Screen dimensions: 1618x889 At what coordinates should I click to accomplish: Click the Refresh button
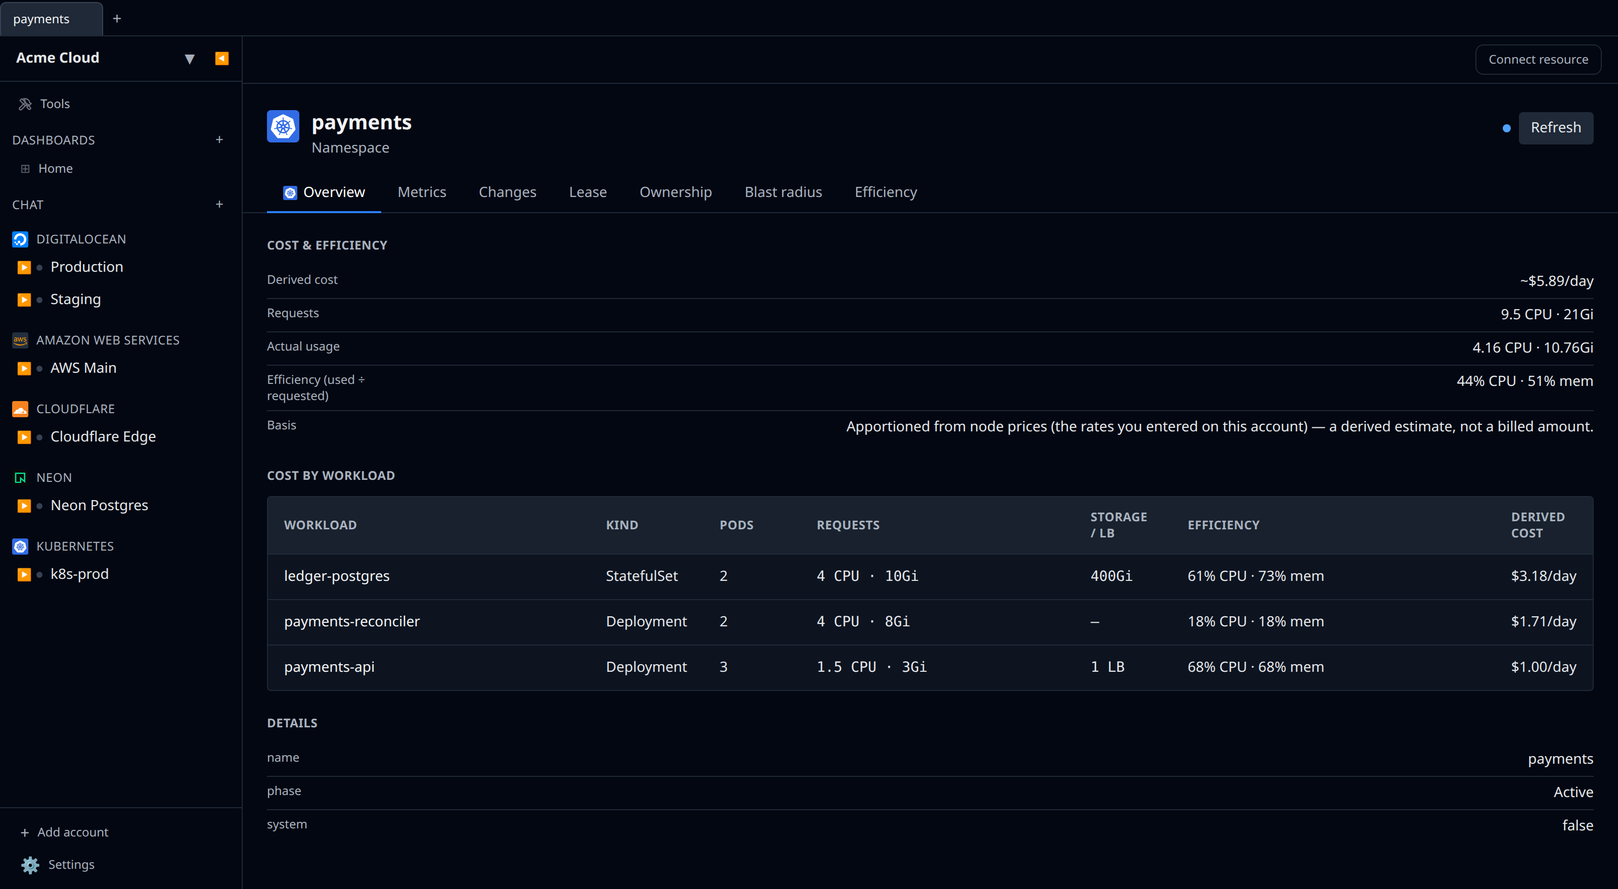(x=1555, y=127)
